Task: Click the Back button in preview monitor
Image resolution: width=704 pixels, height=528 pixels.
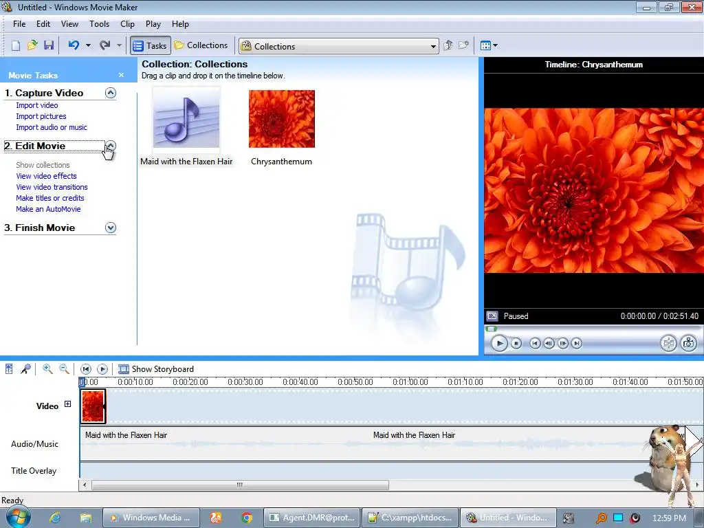Action: [535, 344]
